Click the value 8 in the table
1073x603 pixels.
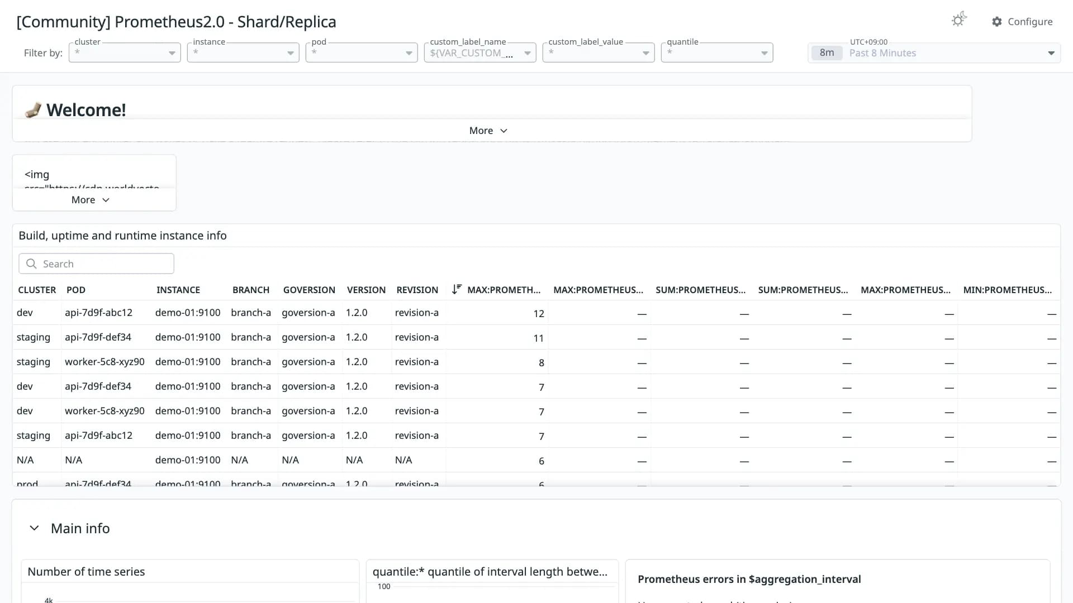click(542, 363)
